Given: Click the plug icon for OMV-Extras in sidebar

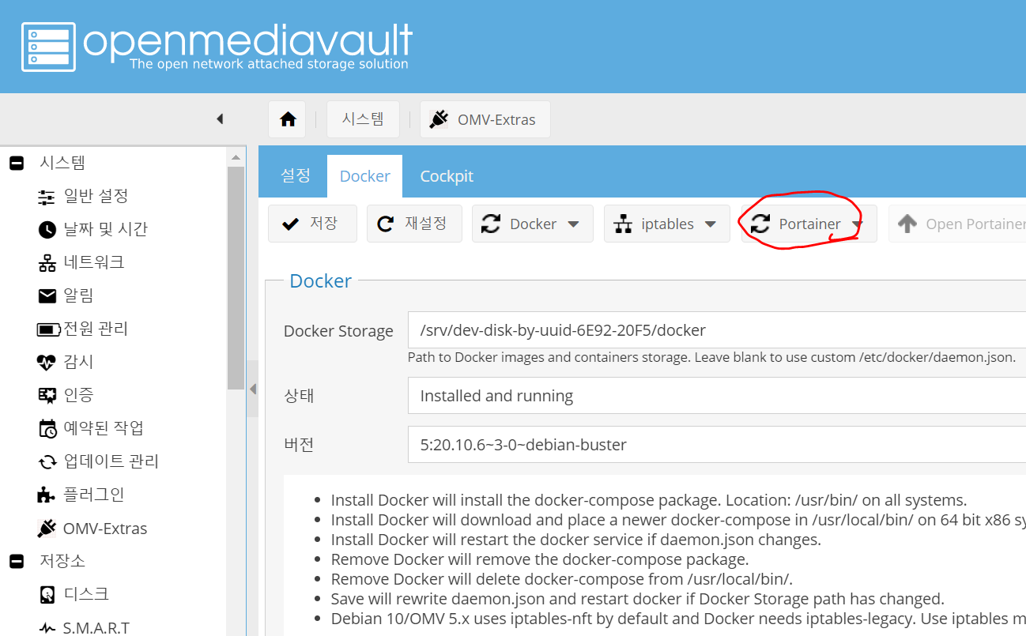Looking at the screenshot, I should coord(47,529).
